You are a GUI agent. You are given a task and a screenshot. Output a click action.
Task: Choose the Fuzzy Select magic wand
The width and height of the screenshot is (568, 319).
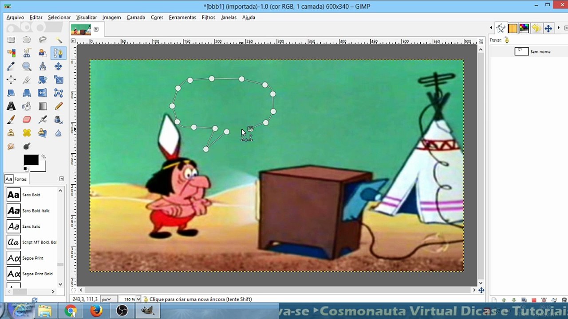coord(58,40)
